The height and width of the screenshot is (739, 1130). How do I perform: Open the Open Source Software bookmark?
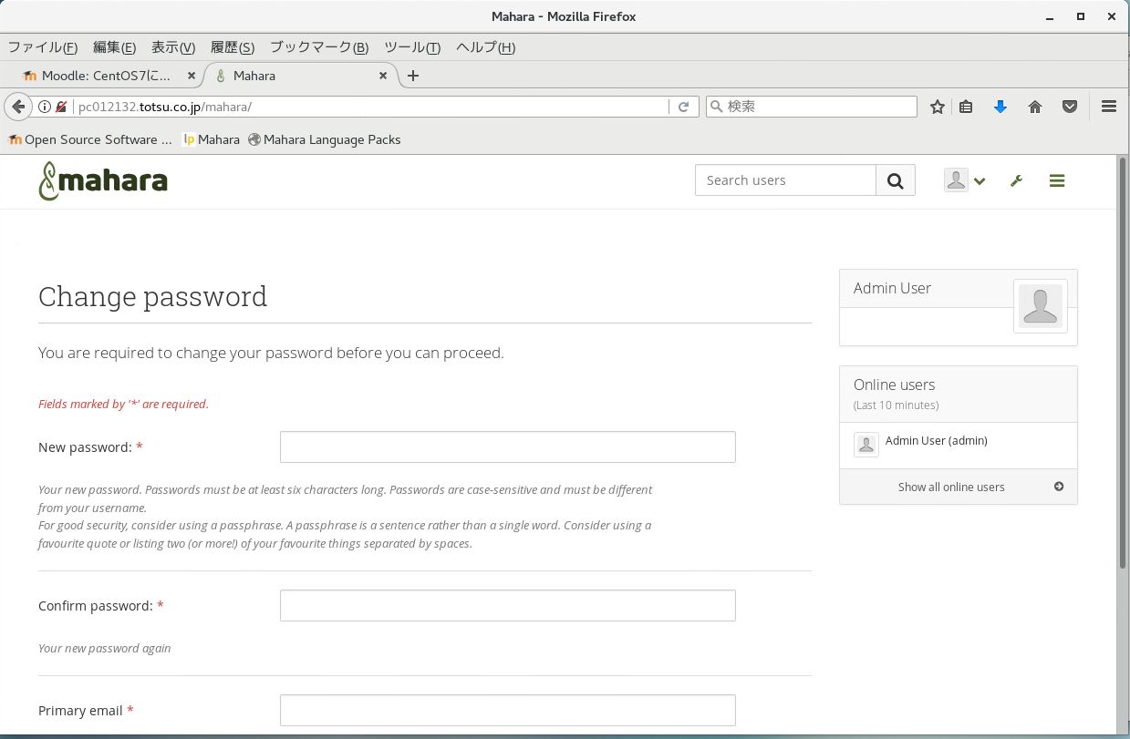tap(90, 139)
